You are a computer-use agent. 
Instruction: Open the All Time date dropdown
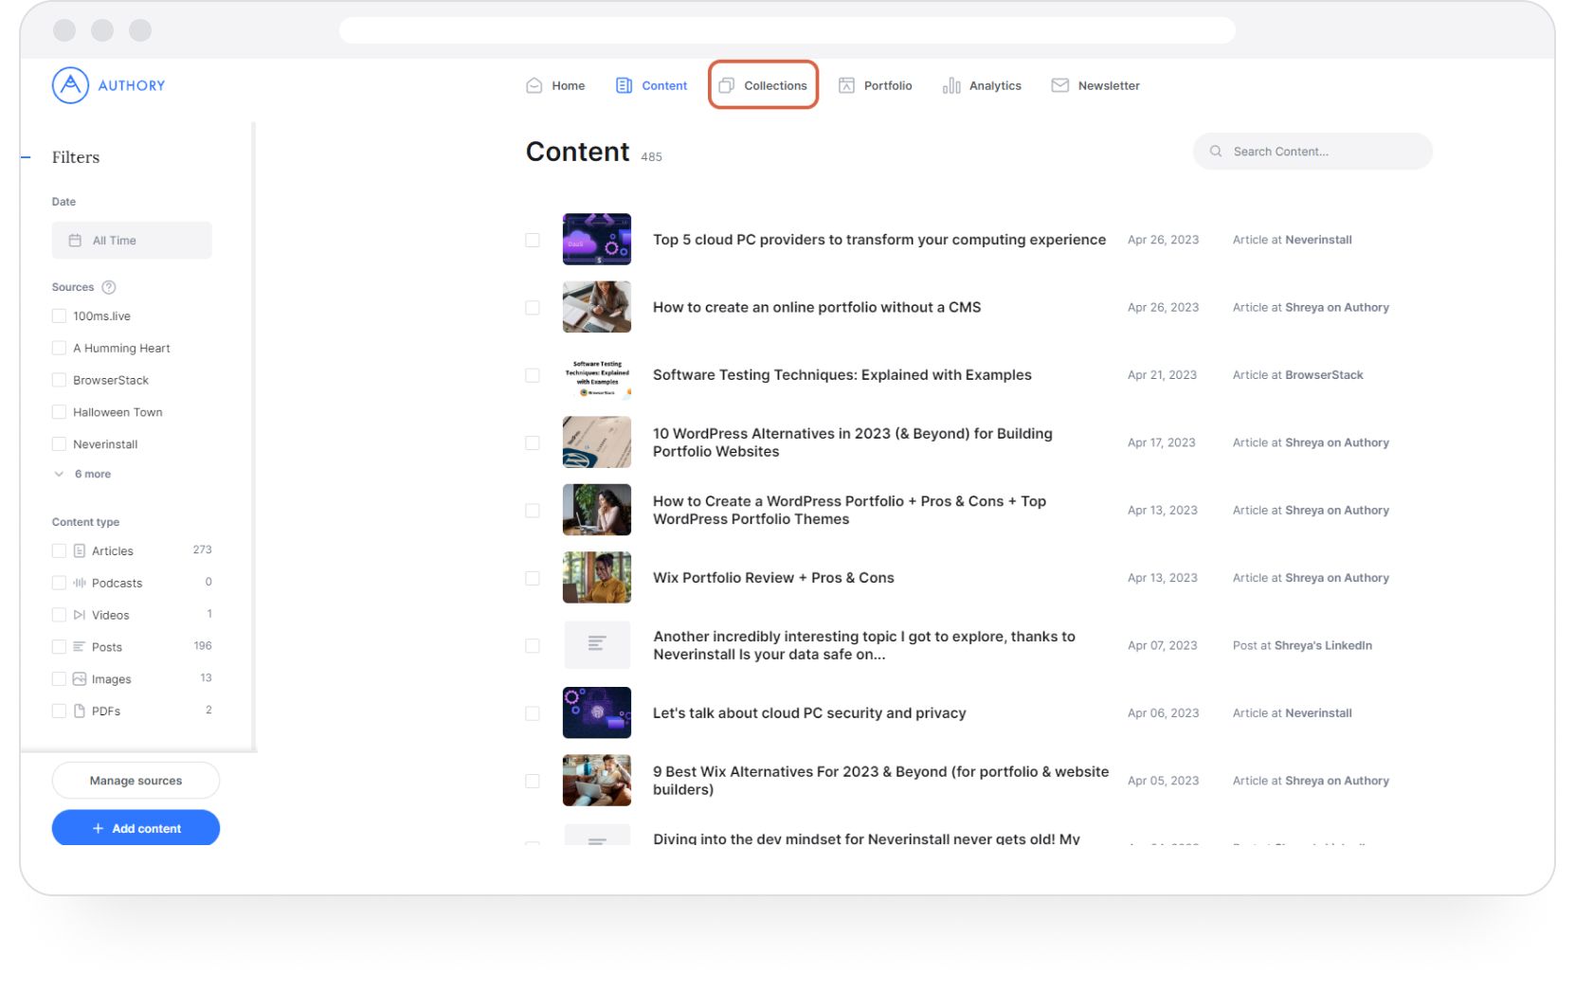132,241
